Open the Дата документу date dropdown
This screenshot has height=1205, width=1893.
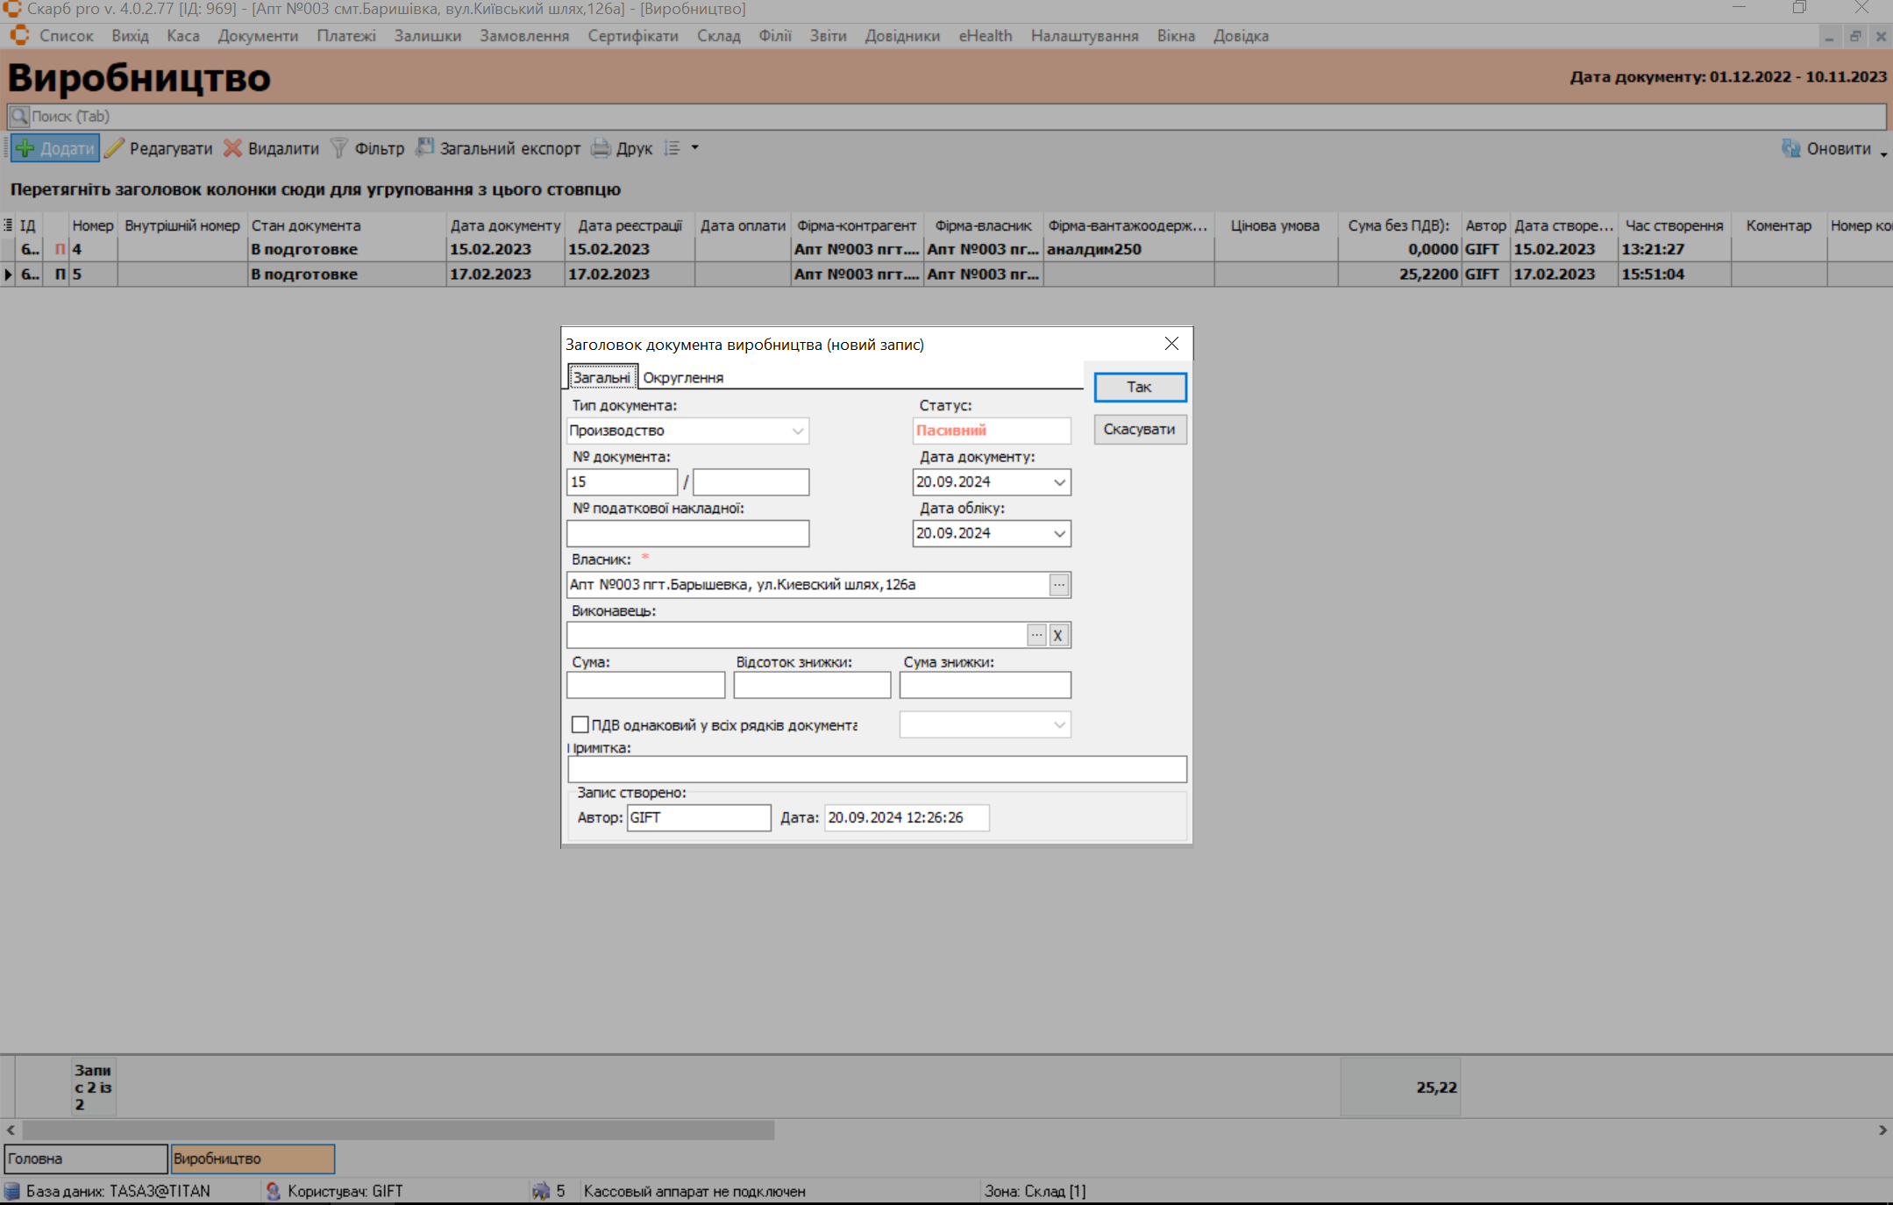click(1059, 482)
